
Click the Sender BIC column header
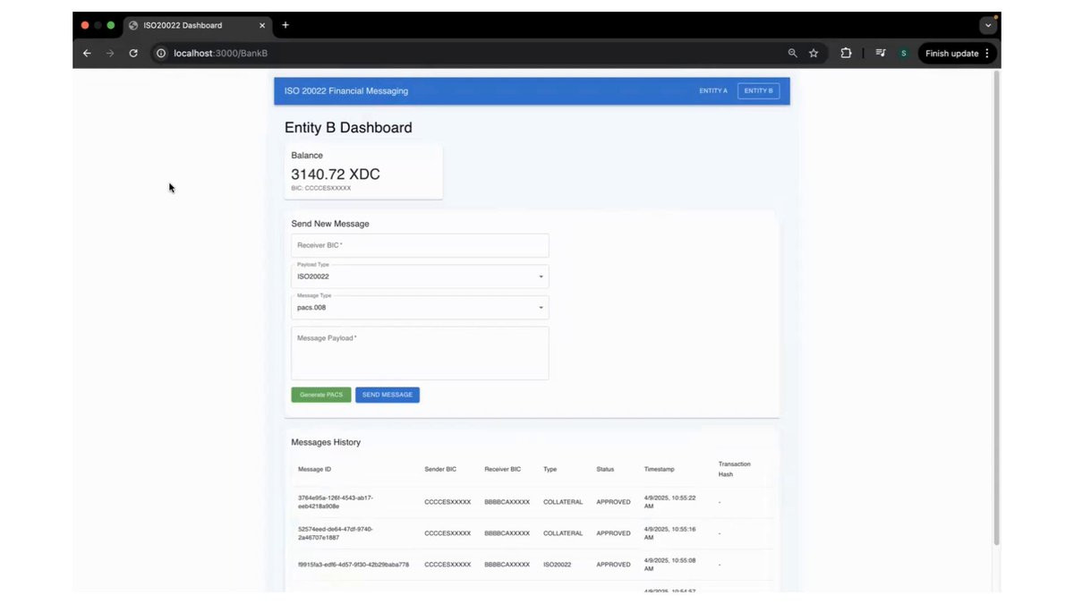440,469
